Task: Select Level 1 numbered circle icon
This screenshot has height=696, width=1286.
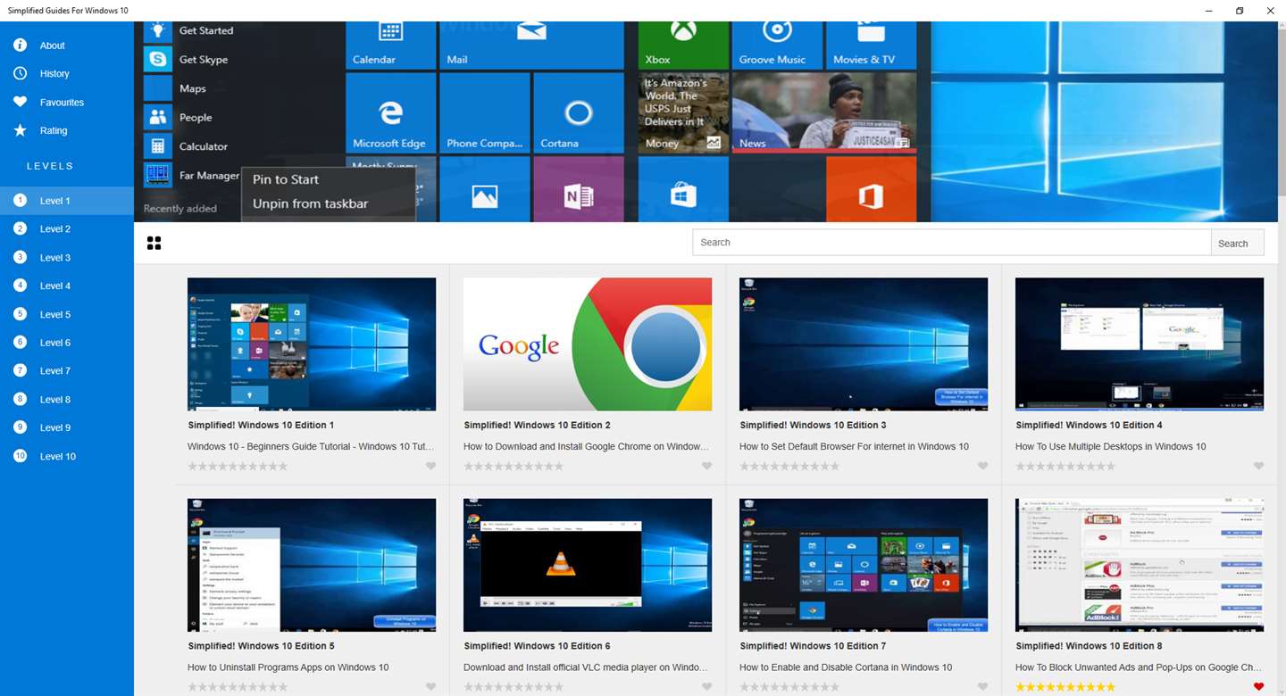Action: pyautogui.click(x=20, y=201)
